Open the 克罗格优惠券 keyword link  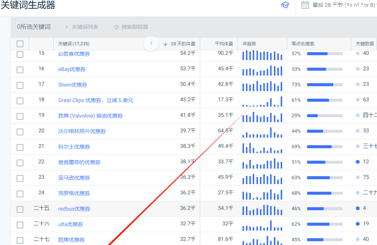point(74,193)
